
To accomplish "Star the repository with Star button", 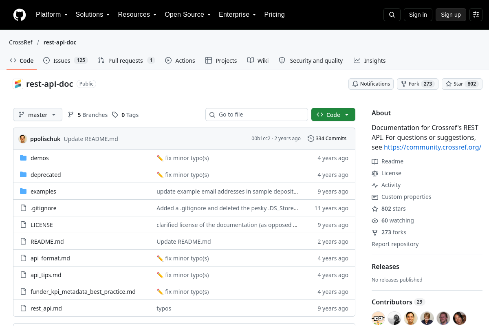I will [462, 84].
